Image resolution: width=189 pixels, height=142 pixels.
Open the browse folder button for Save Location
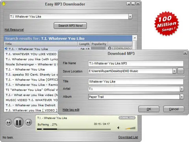tap(181, 71)
